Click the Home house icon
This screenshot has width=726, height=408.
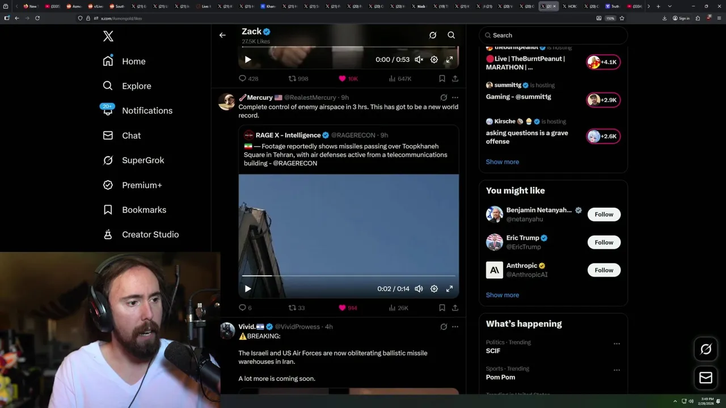(108, 61)
